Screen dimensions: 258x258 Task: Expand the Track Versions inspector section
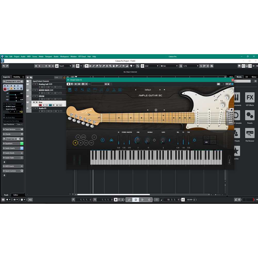(13, 129)
